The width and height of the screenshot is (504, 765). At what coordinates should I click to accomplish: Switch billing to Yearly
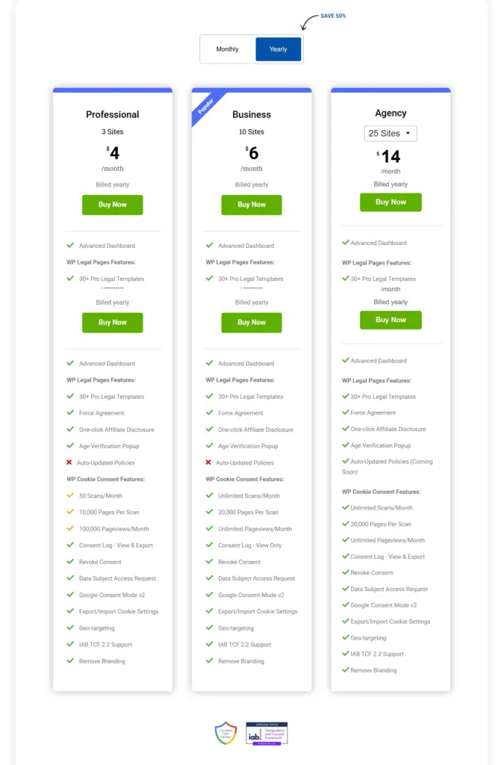(278, 49)
